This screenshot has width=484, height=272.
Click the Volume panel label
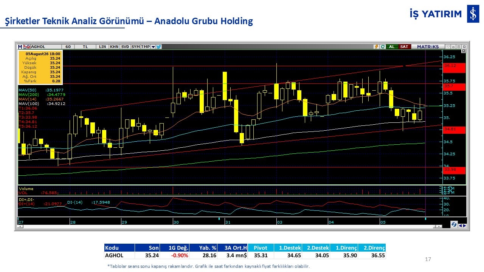tap(26, 189)
